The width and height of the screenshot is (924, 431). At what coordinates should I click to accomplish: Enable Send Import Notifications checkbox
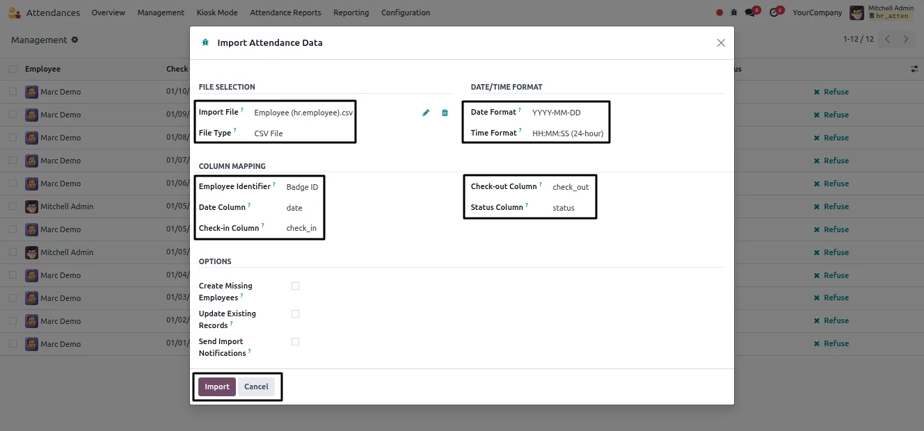(296, 341)
